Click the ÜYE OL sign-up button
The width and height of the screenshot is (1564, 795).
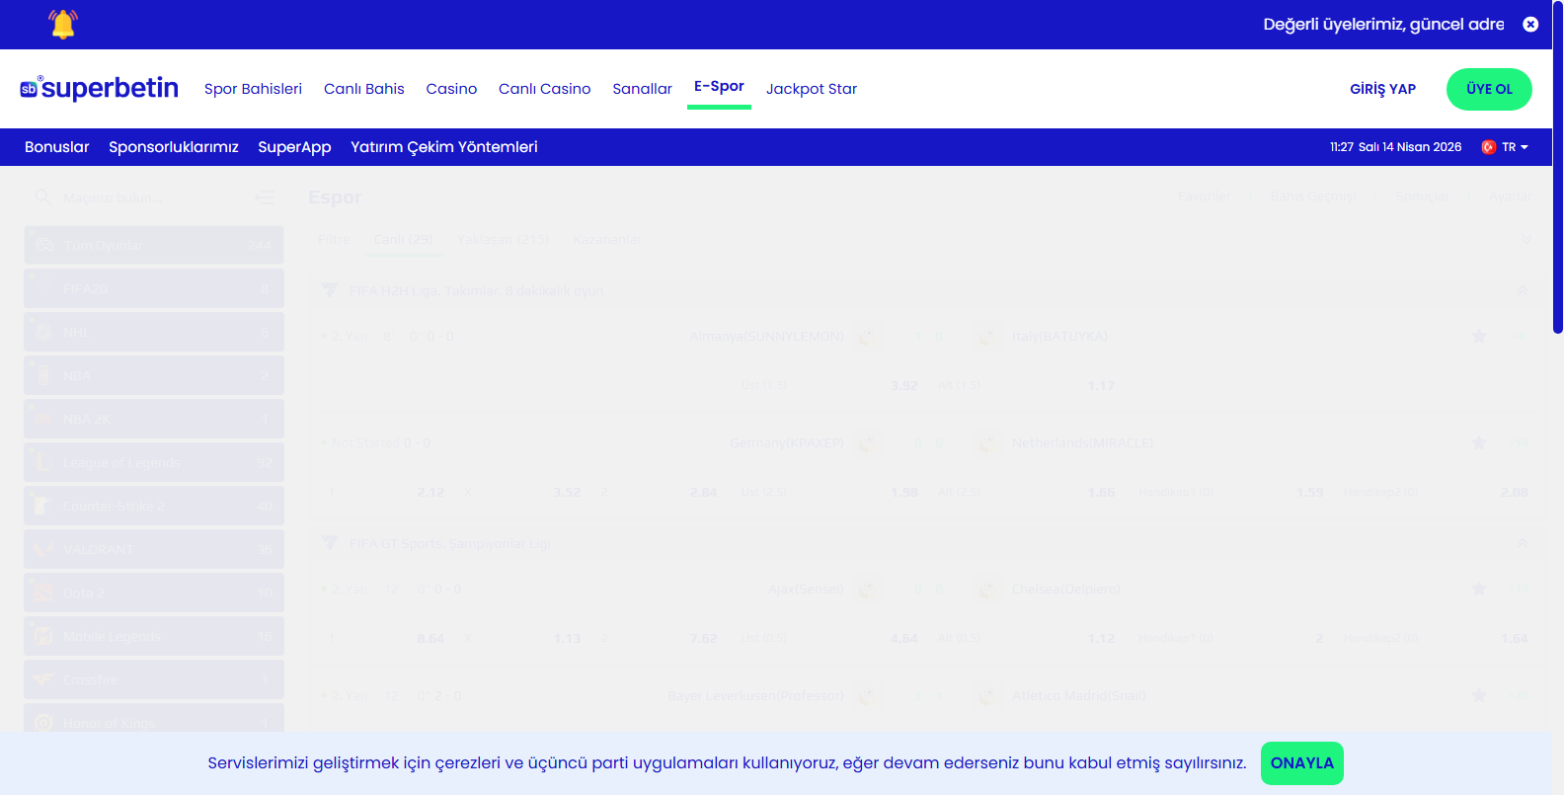[1489, 89]
